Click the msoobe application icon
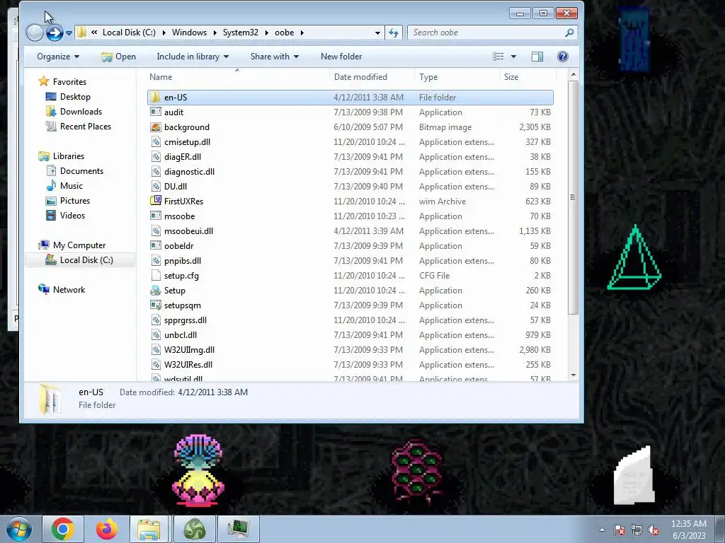 [155, 216]
